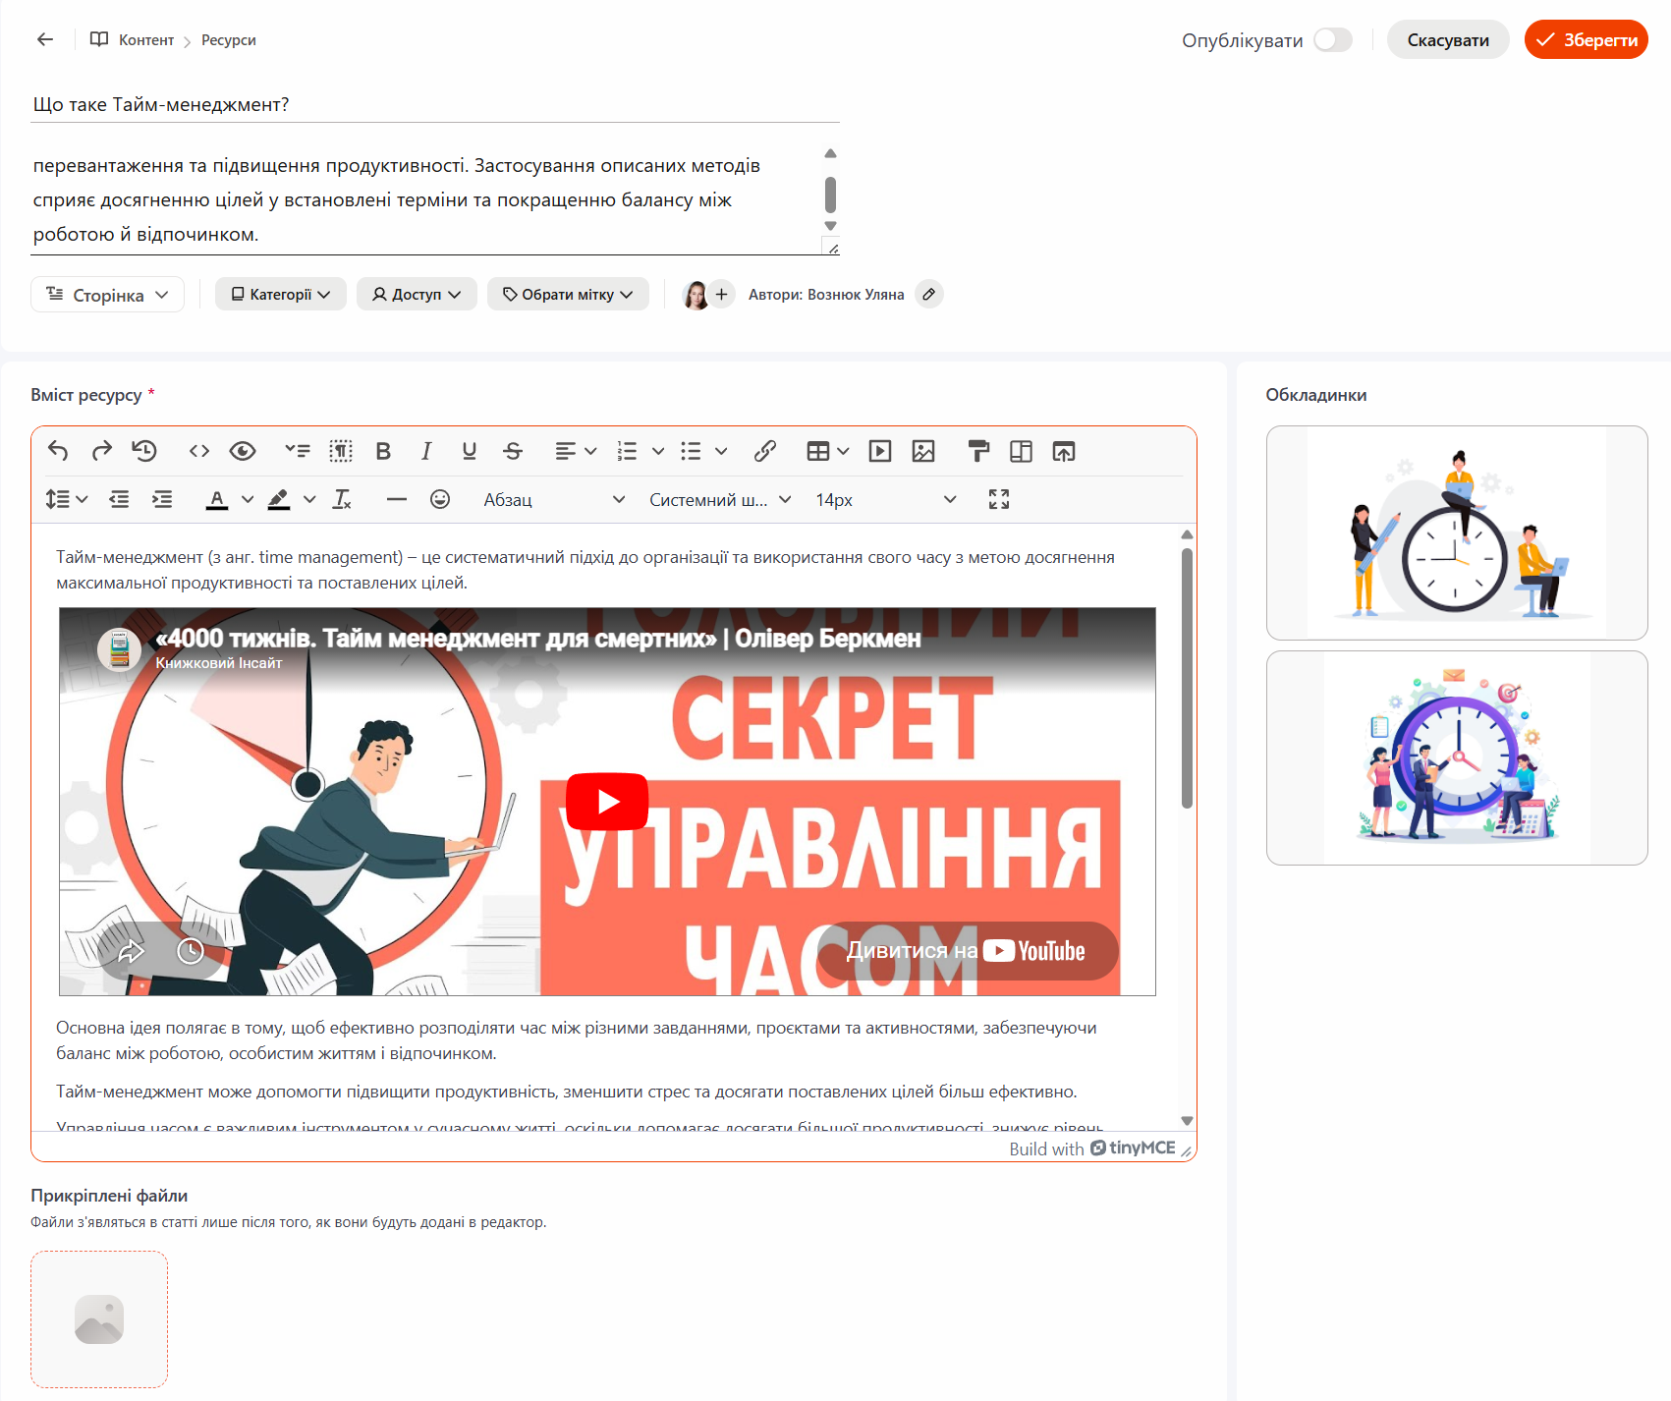Insert a horizontal line

tap(397, 499)
